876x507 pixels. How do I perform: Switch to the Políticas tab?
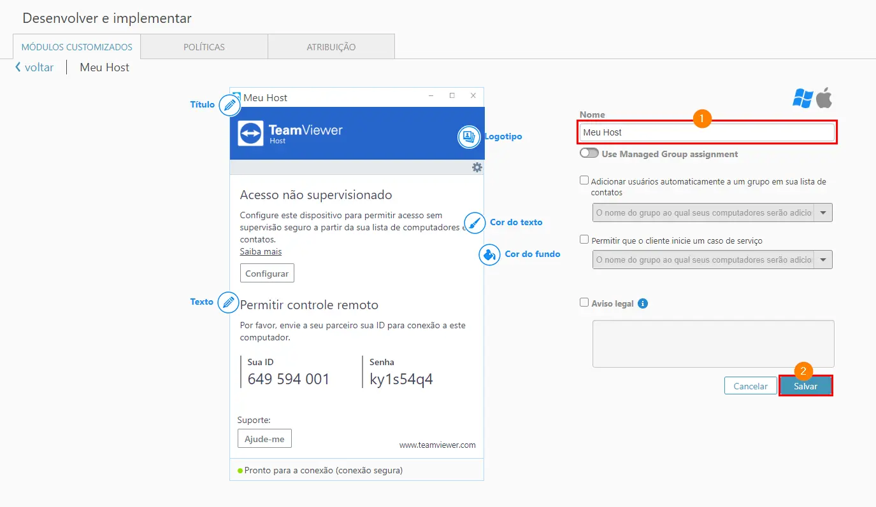click(204, 47)
